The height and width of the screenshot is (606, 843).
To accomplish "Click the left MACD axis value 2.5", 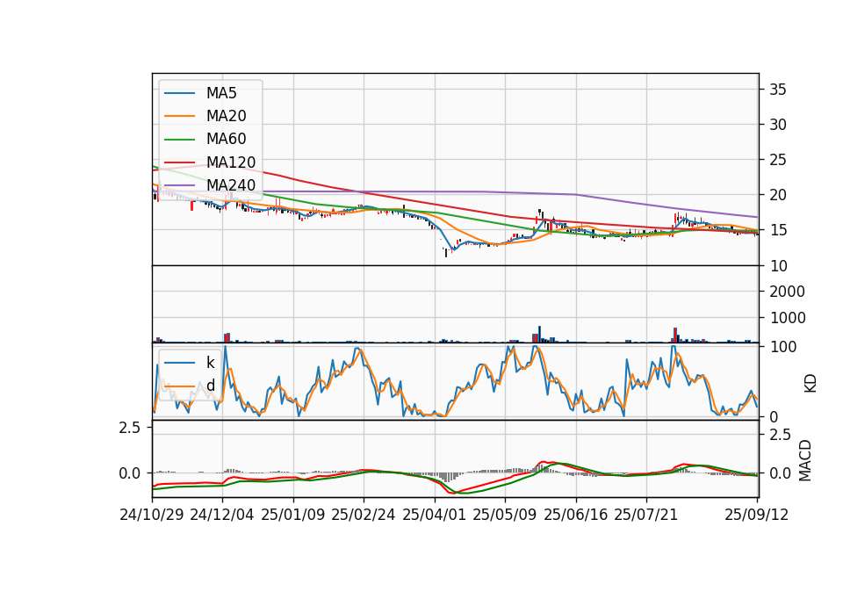I will [x=130, y=428].
